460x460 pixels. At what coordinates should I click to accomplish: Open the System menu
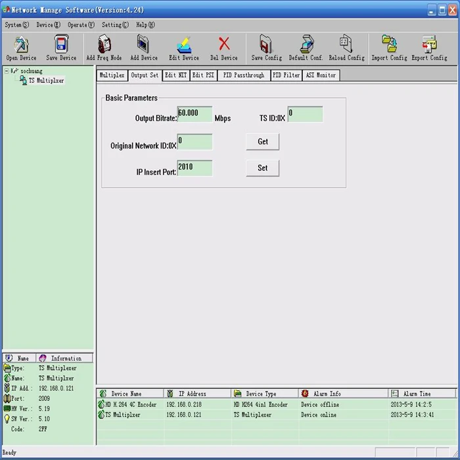point(16,25)
